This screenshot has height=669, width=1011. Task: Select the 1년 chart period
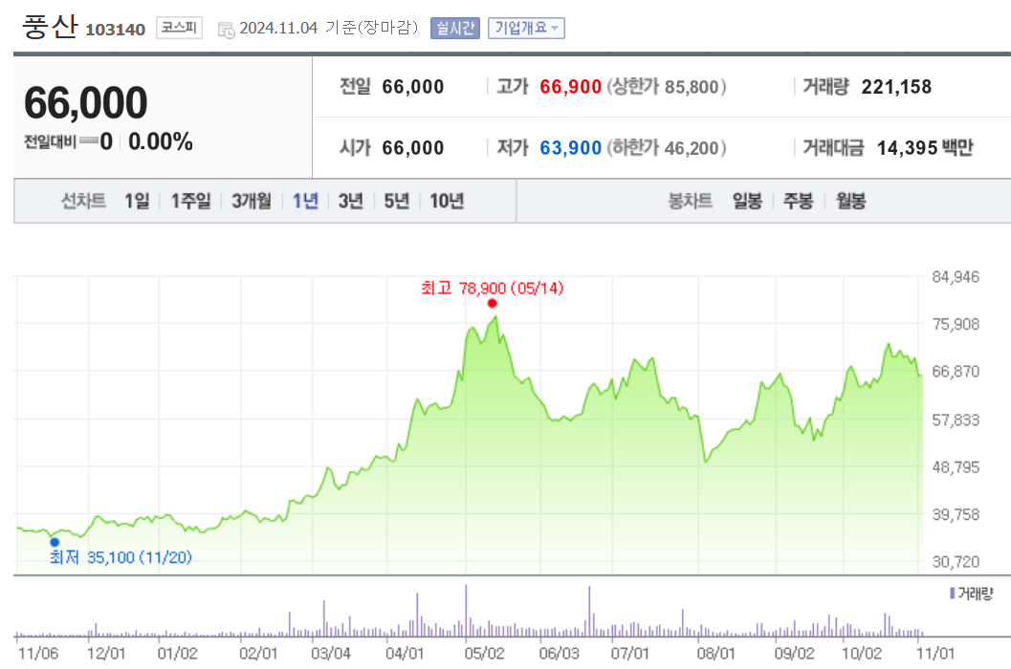pos(306,201)
